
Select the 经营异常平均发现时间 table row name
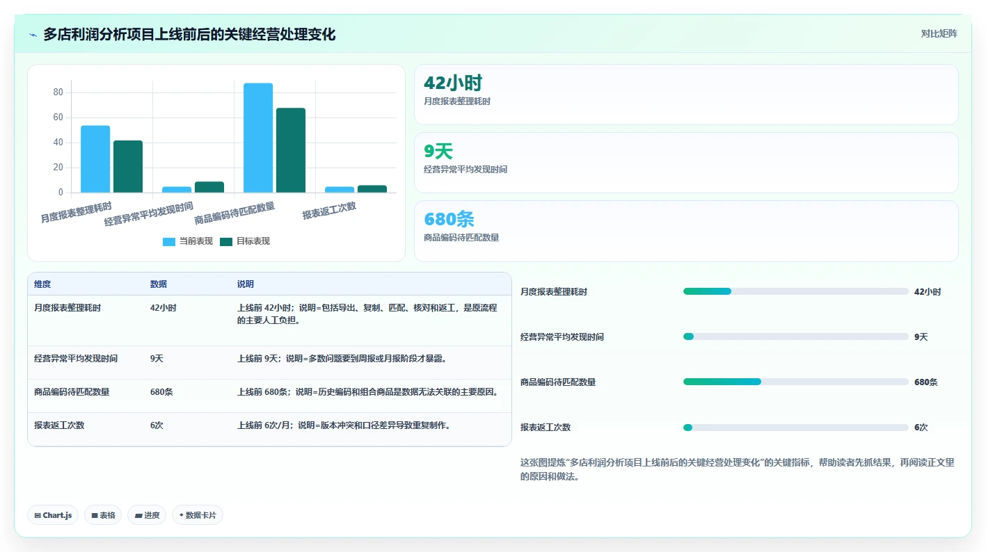tap(76, 359)
